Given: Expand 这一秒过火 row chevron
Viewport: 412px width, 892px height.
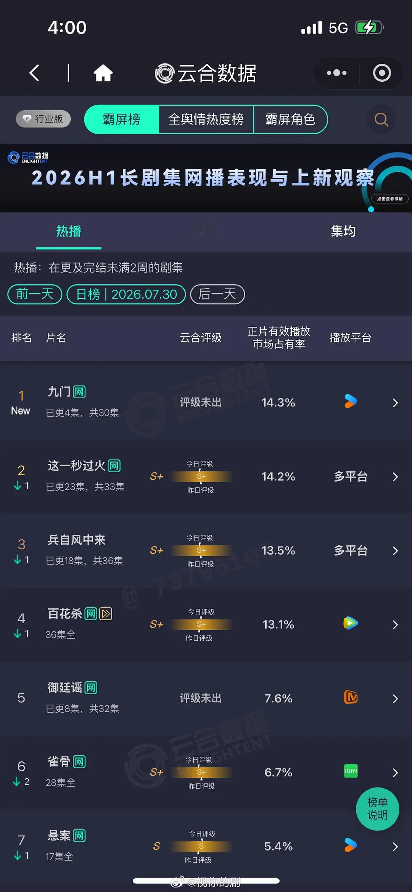Looking at the screenshot, I should (x=395, y=477).
